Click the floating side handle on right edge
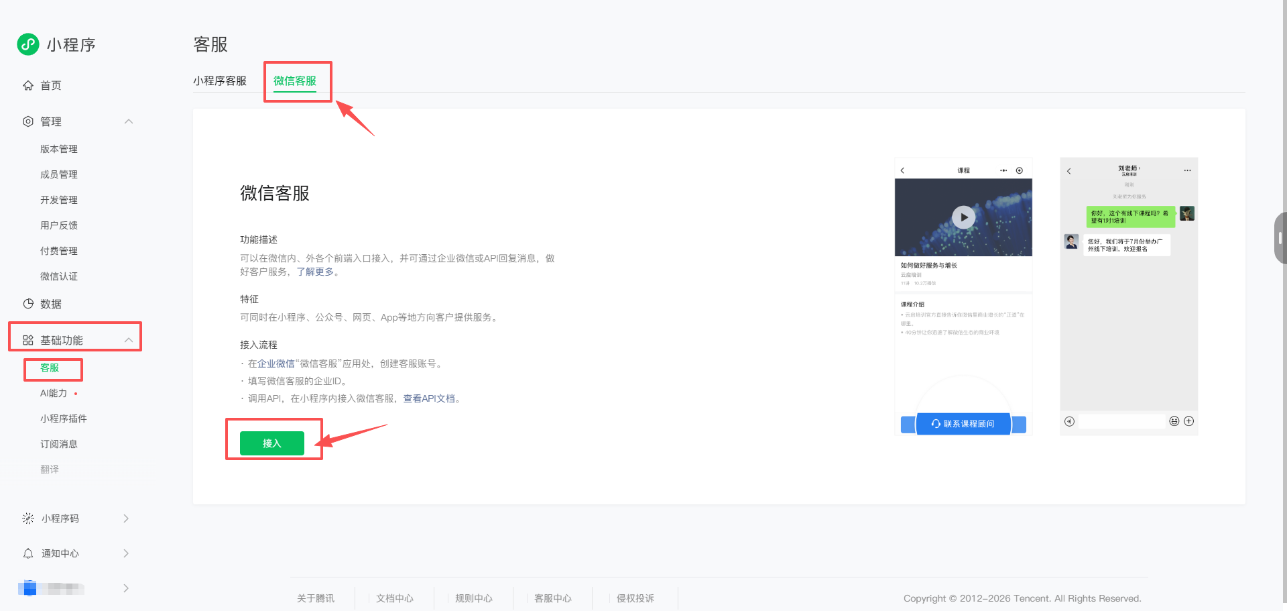The image size is (1287, 611). [1280, 238]
